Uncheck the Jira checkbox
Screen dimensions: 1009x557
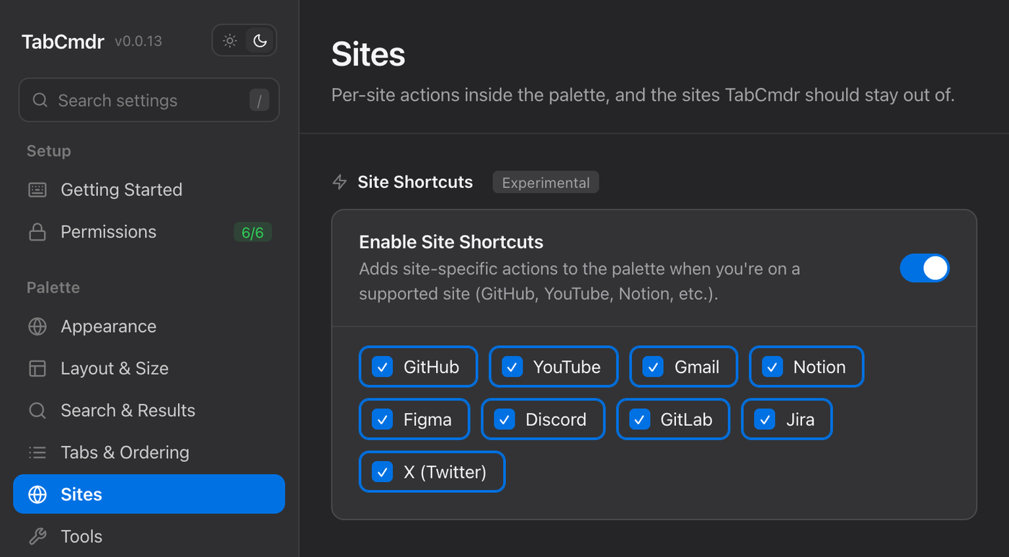pos(765,419)
